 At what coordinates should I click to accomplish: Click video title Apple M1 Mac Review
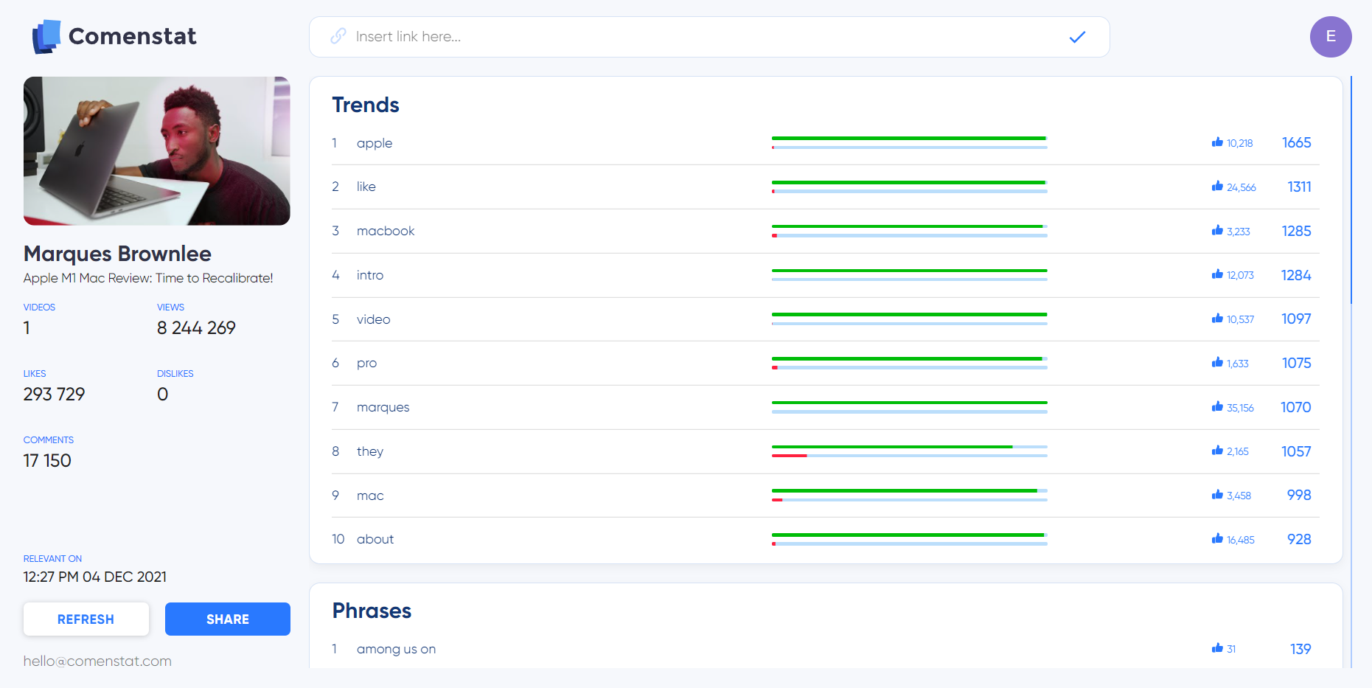[x=148, y=278]
